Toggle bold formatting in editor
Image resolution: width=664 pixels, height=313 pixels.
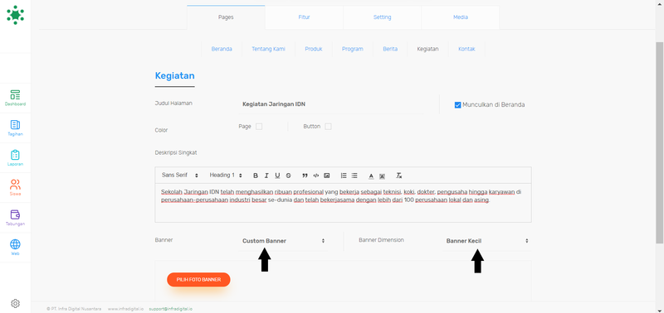256,176
